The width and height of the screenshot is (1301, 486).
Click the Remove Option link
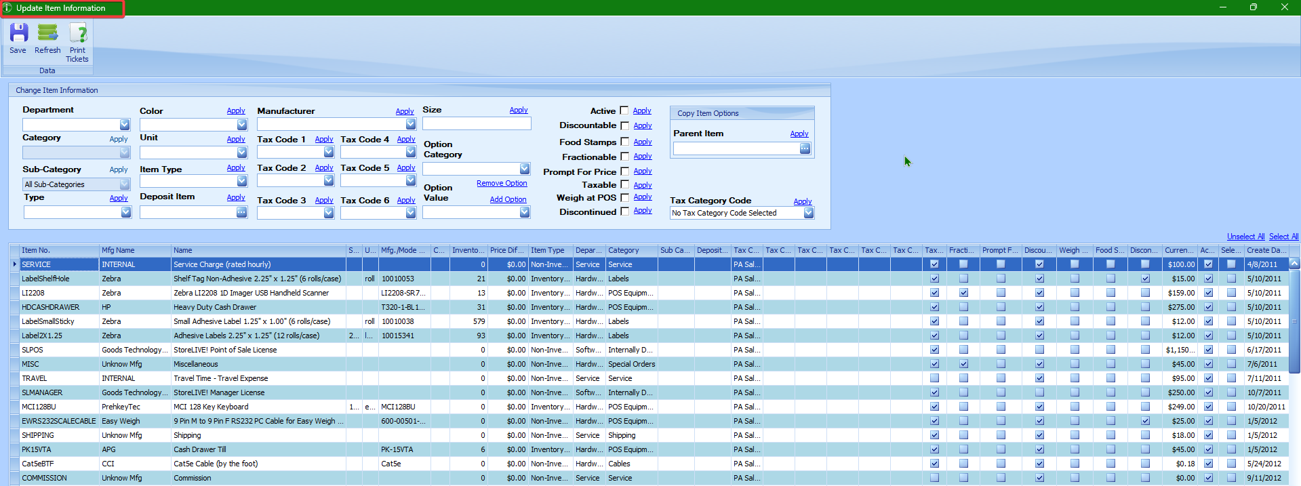(501, 183)
